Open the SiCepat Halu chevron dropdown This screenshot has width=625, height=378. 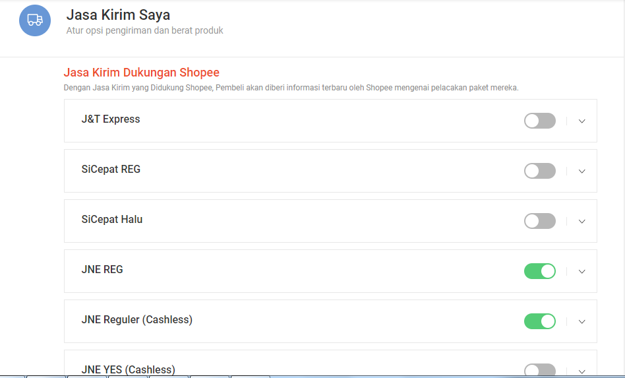[x=582, y=221]
